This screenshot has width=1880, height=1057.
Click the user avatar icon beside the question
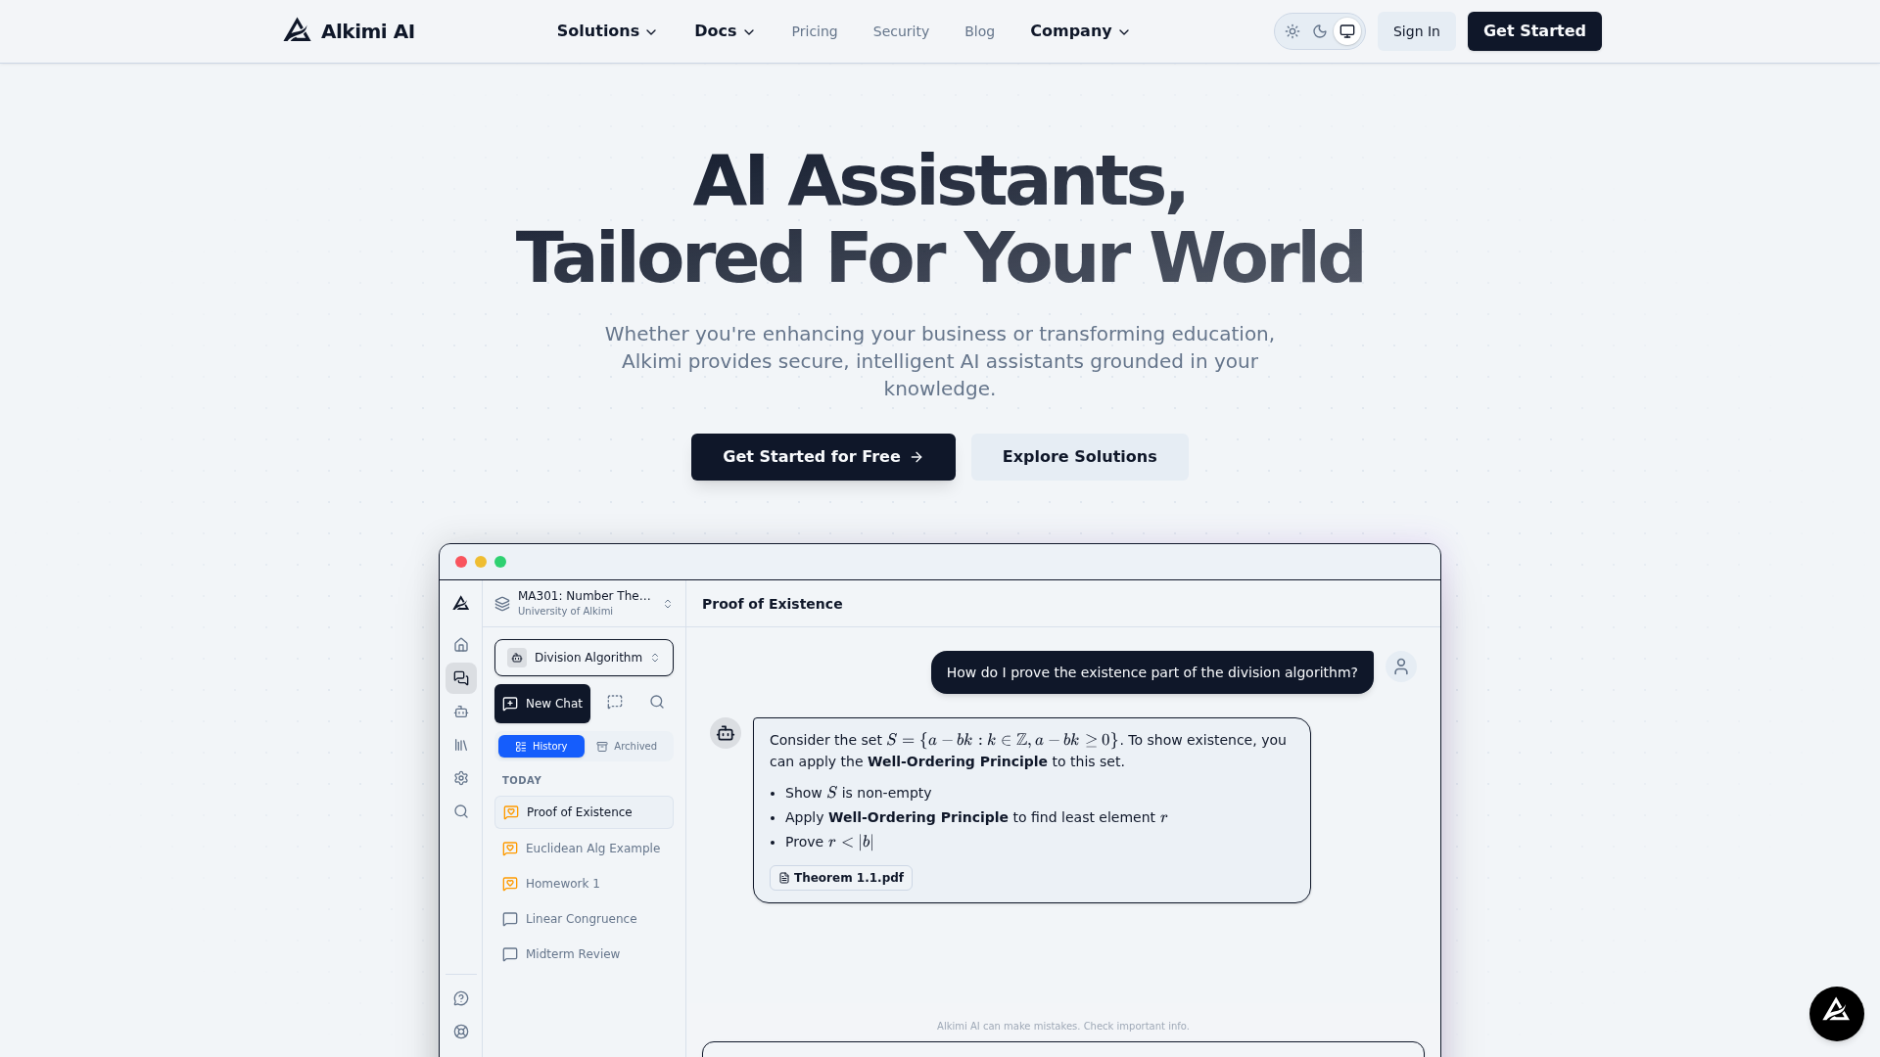[x=1401, y=666]
